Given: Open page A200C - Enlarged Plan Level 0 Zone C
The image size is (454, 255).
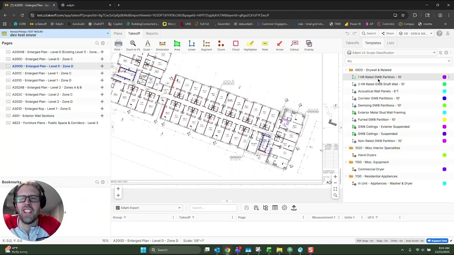Looking at the screenshot, I should (43, 59).
